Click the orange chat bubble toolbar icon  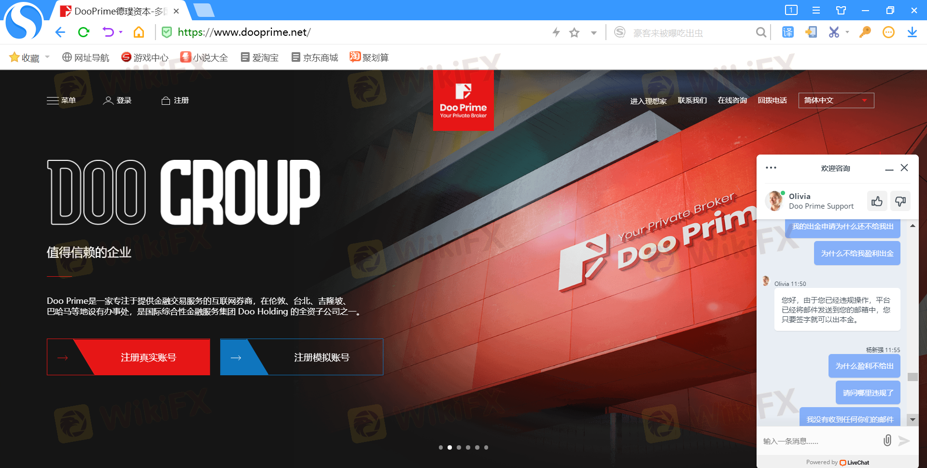point(888,32)
